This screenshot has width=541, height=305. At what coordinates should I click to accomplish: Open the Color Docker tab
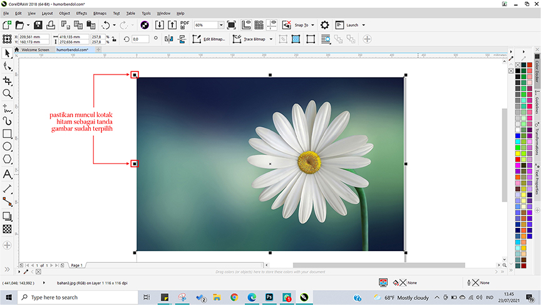pos(537,70)
